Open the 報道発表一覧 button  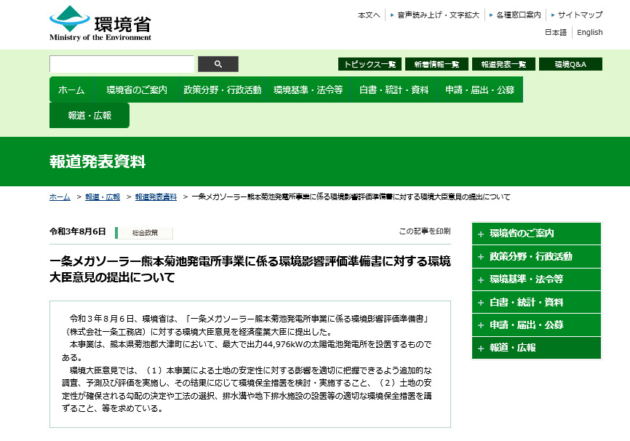click(x=503, y=64)
